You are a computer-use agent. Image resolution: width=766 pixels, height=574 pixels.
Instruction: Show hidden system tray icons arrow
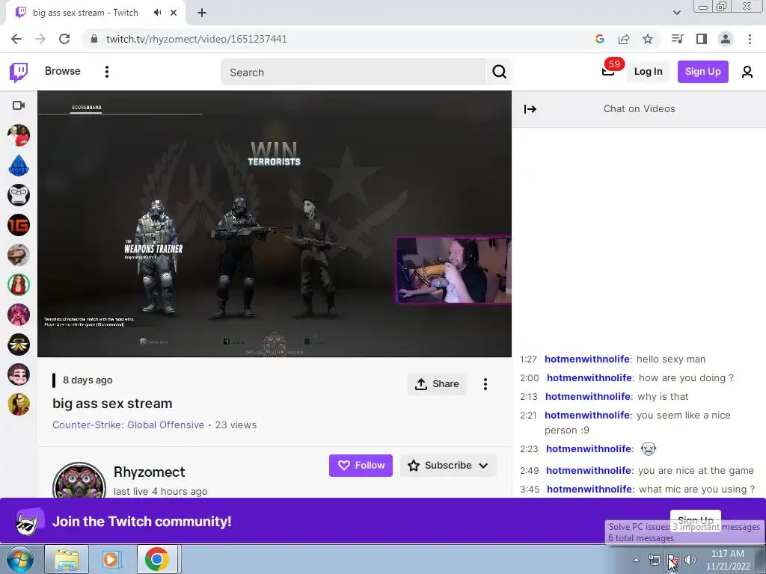(x=636, y=560)
